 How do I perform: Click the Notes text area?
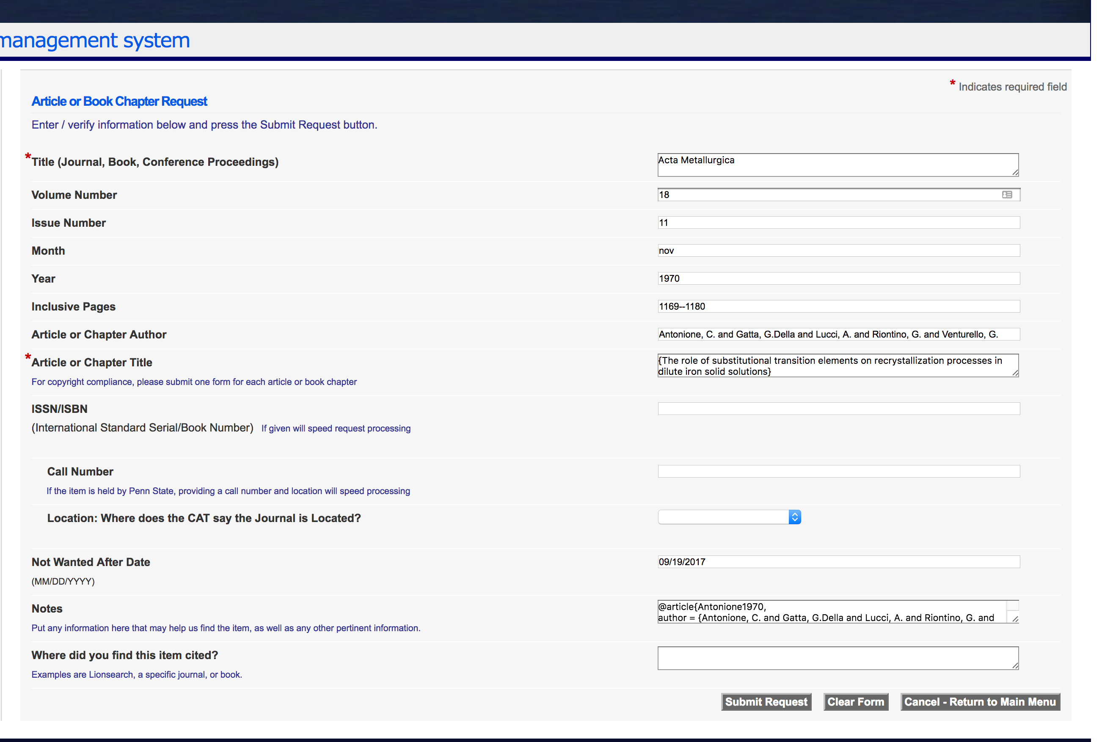click(x=838, y=612)
